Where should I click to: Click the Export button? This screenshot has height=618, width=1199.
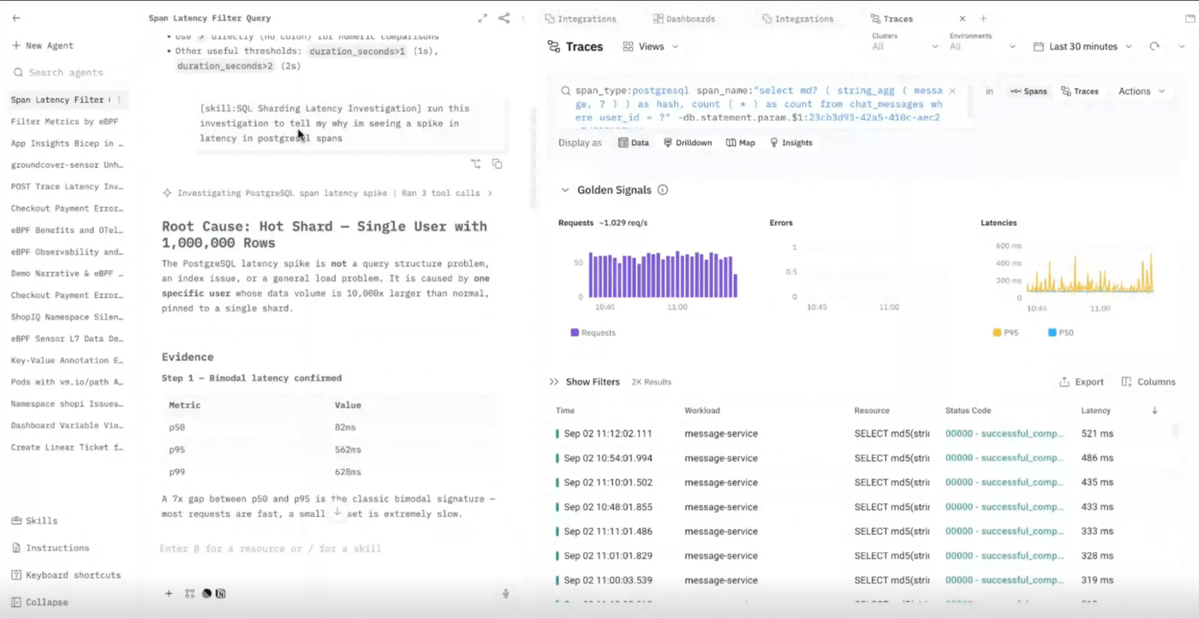[1082, 382]
